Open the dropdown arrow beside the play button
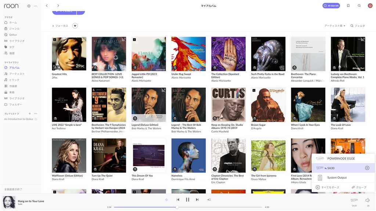The image size is (376, 211). [81, 11]
